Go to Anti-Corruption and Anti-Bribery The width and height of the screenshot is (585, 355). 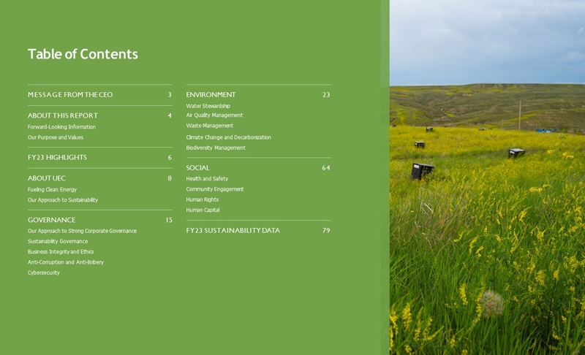pyautogui.click(x=66, y=262)
